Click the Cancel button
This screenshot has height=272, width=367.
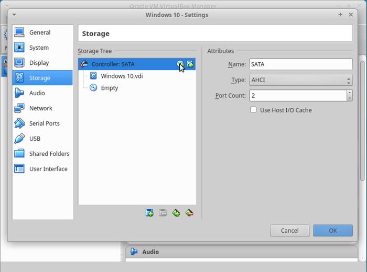pyautogui.click(x=290, y=231)
